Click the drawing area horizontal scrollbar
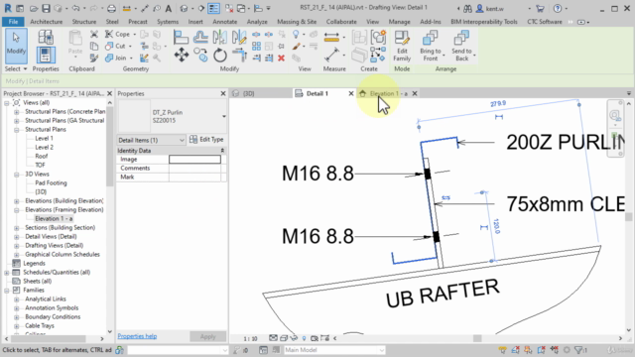The height and width of the screenshot is (357, 635). 478,338
